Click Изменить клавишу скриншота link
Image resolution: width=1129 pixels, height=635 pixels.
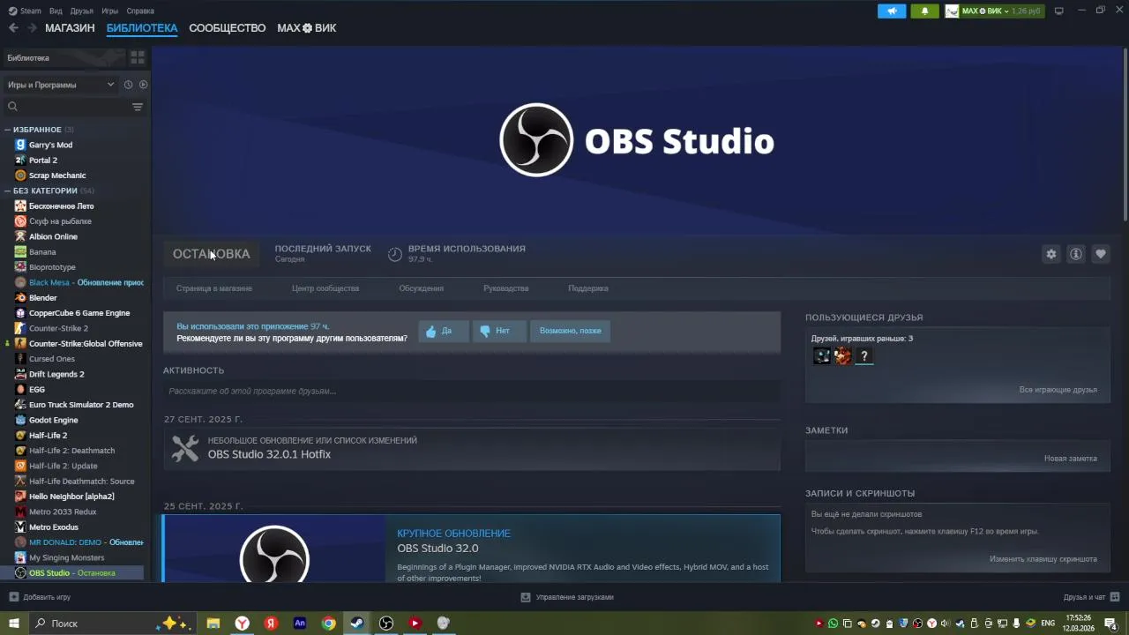coord(1043,559)
